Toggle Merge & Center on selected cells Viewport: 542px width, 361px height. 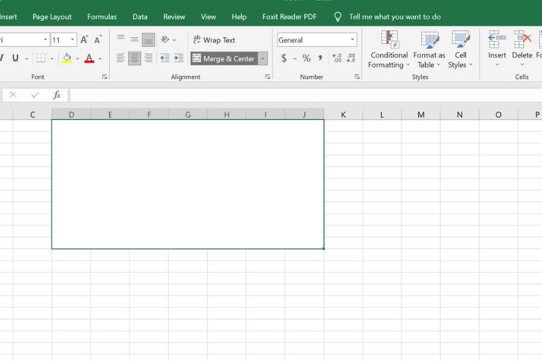(x=223, y=58)
